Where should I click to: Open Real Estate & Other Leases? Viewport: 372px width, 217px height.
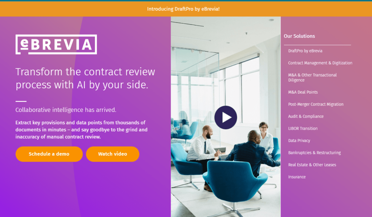[312, 165]
